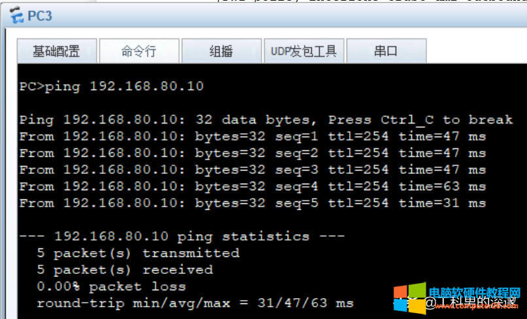Click the seq=3 ping reply line
The image size is (527, 319).
[252, 170]
